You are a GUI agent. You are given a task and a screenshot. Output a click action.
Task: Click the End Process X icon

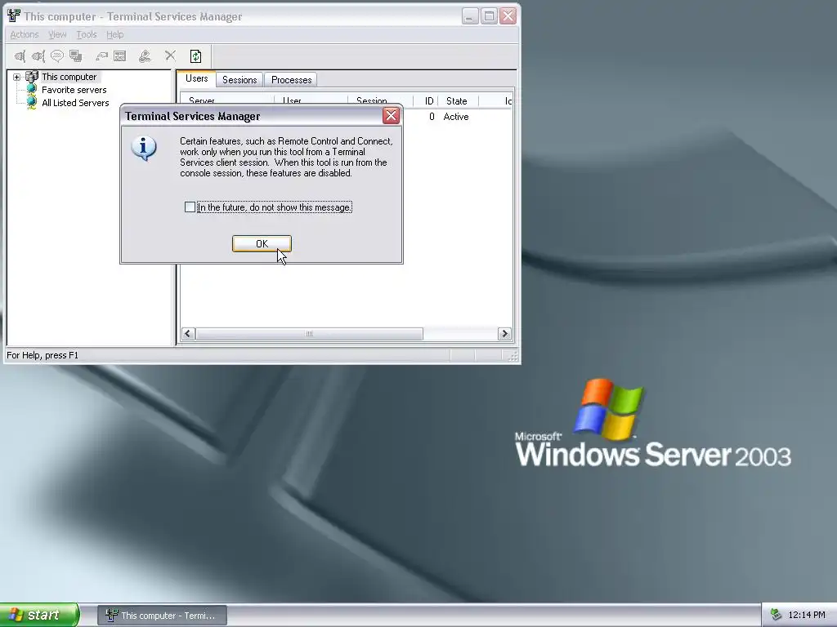[x=170, y=56]
